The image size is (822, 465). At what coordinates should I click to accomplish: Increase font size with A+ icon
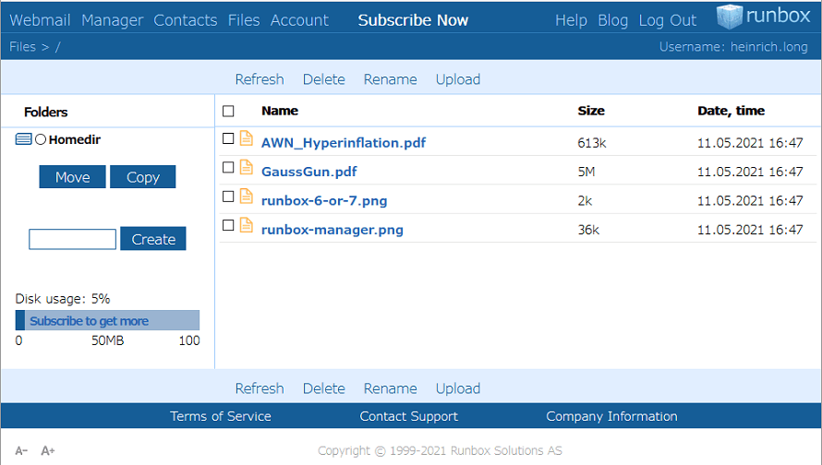[x=48, y=450]
